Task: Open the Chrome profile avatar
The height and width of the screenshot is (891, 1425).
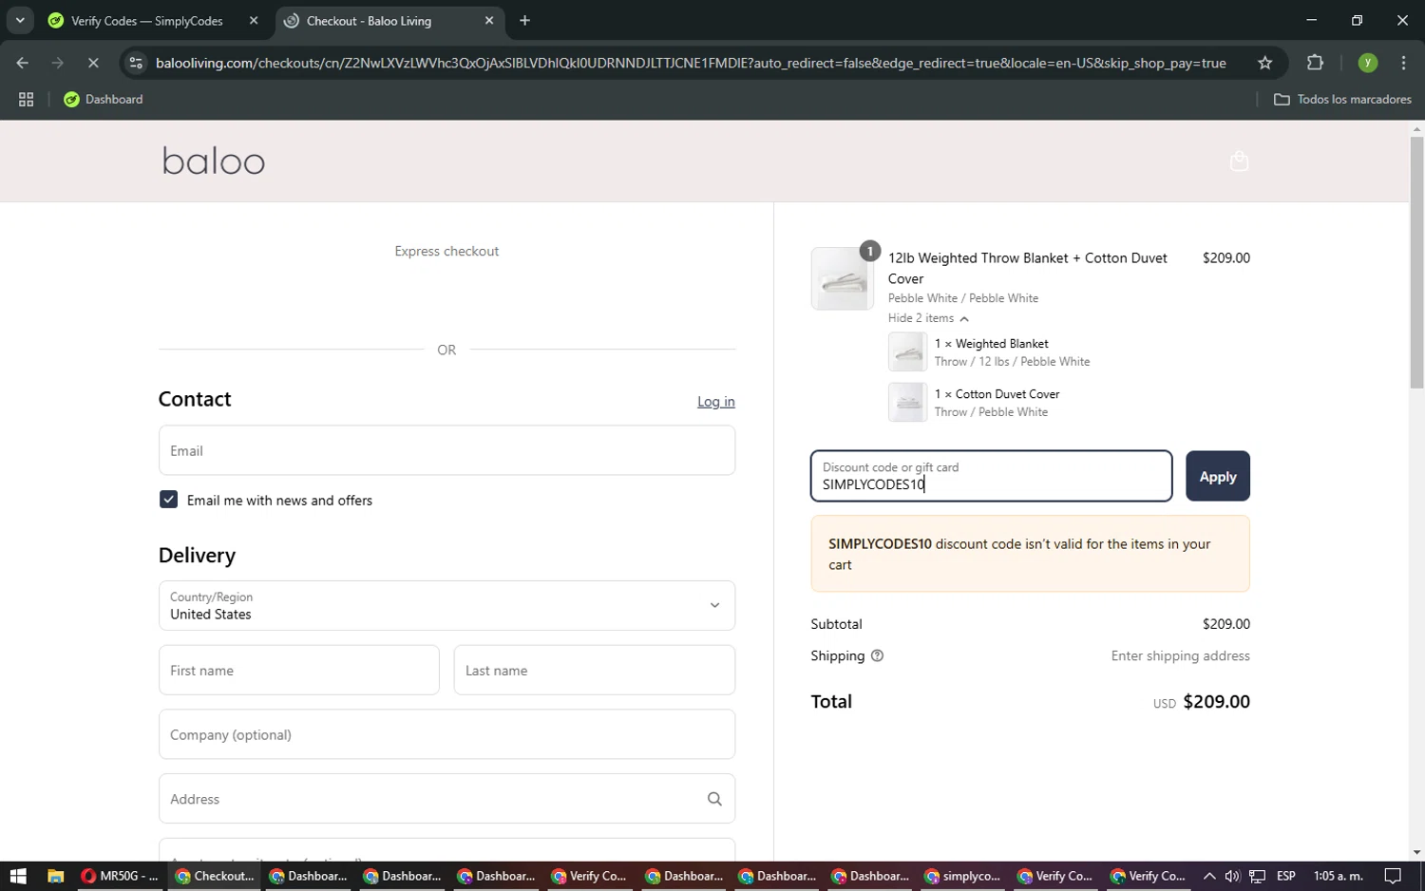Action: click(x=1367, y=63)
